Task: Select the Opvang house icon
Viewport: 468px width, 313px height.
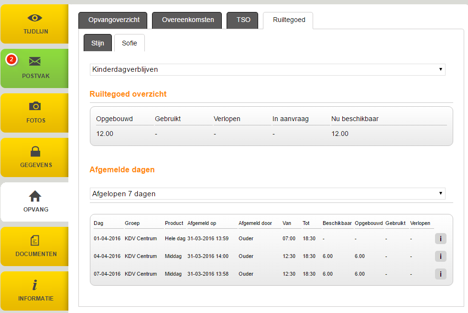Action: (35, 196)
